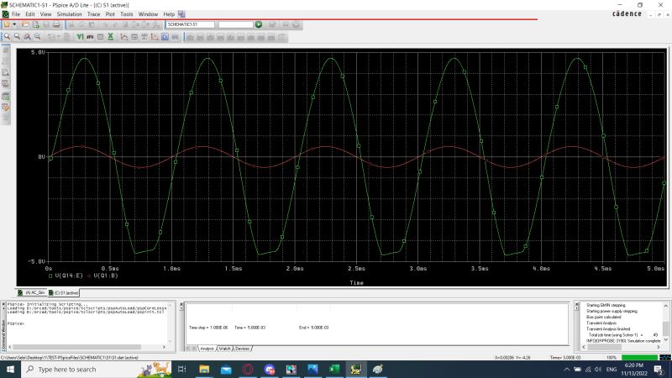Click the Append file icon with green plus
Image resolution: width=672 pixels, height=378 pixels.
pos(35,25)
